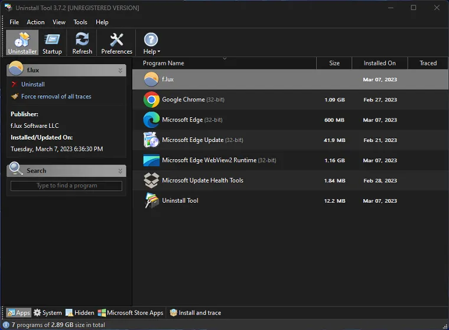Screen dimensions: 449x330
Task: Sort by Size column header
Action: [x=334, y=63]
